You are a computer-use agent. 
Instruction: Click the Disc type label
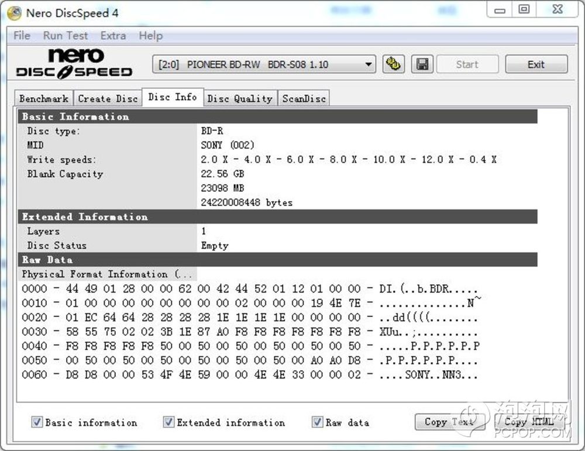tap(53, 131)
